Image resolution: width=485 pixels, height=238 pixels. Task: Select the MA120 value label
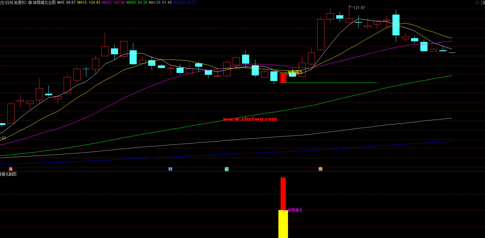tap(160, 2)
